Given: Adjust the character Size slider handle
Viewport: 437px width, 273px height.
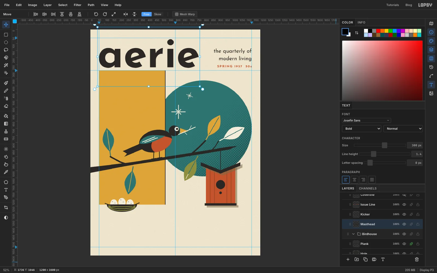Looking at the screenshot, I should pyautogui.click(x=385, y=145).
